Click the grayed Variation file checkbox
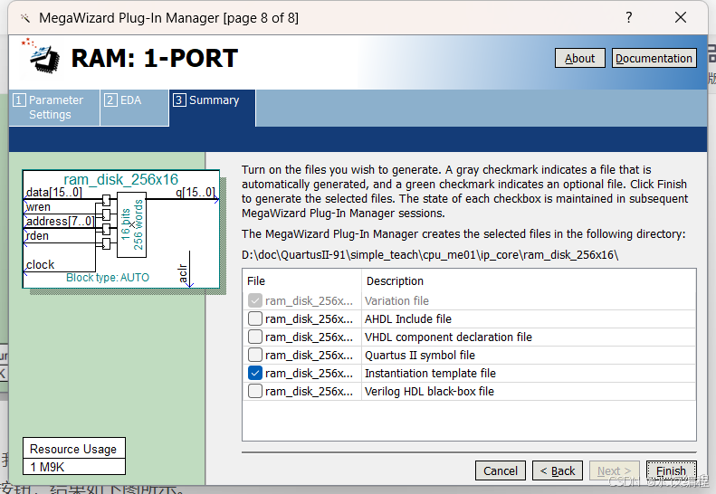716x494 pixels. pyautogui.click(x=254, y=301)
